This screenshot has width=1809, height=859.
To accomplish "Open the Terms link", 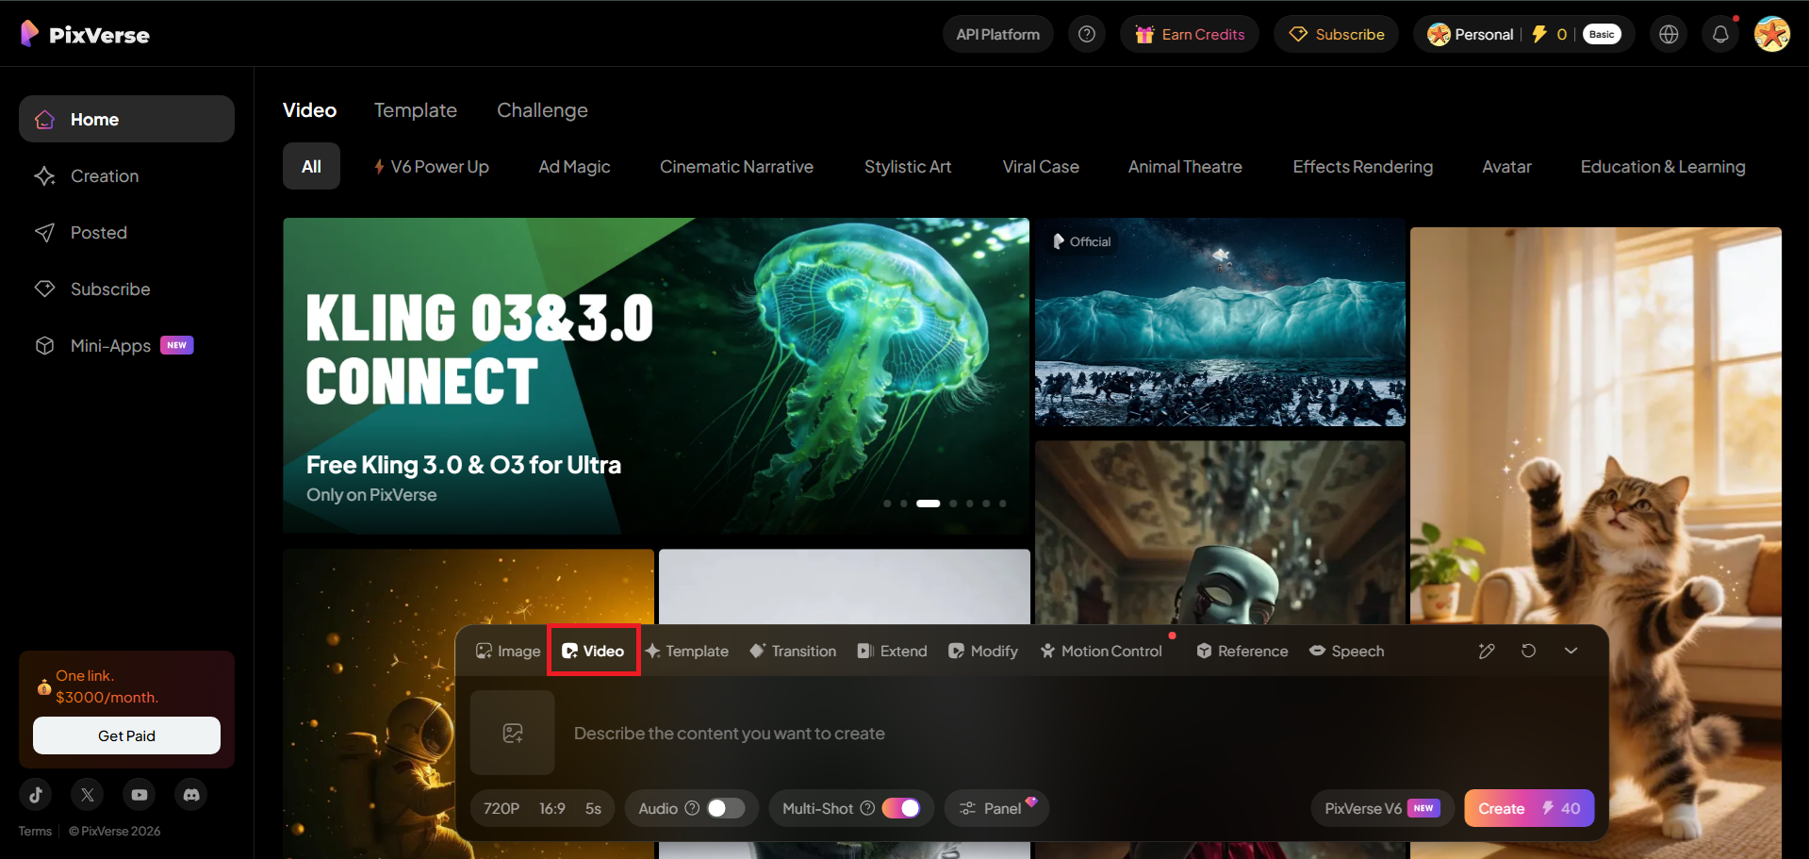I will 35,831.
